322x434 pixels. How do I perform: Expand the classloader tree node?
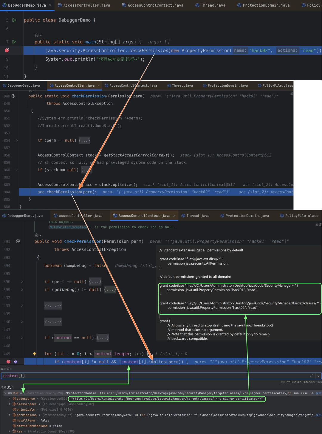tap(9, 404)
